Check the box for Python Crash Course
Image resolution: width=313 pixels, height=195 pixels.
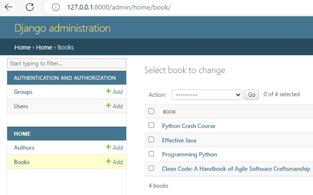point(151,125)
